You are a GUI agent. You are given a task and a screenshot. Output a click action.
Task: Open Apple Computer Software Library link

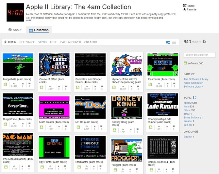click(193, 85)
